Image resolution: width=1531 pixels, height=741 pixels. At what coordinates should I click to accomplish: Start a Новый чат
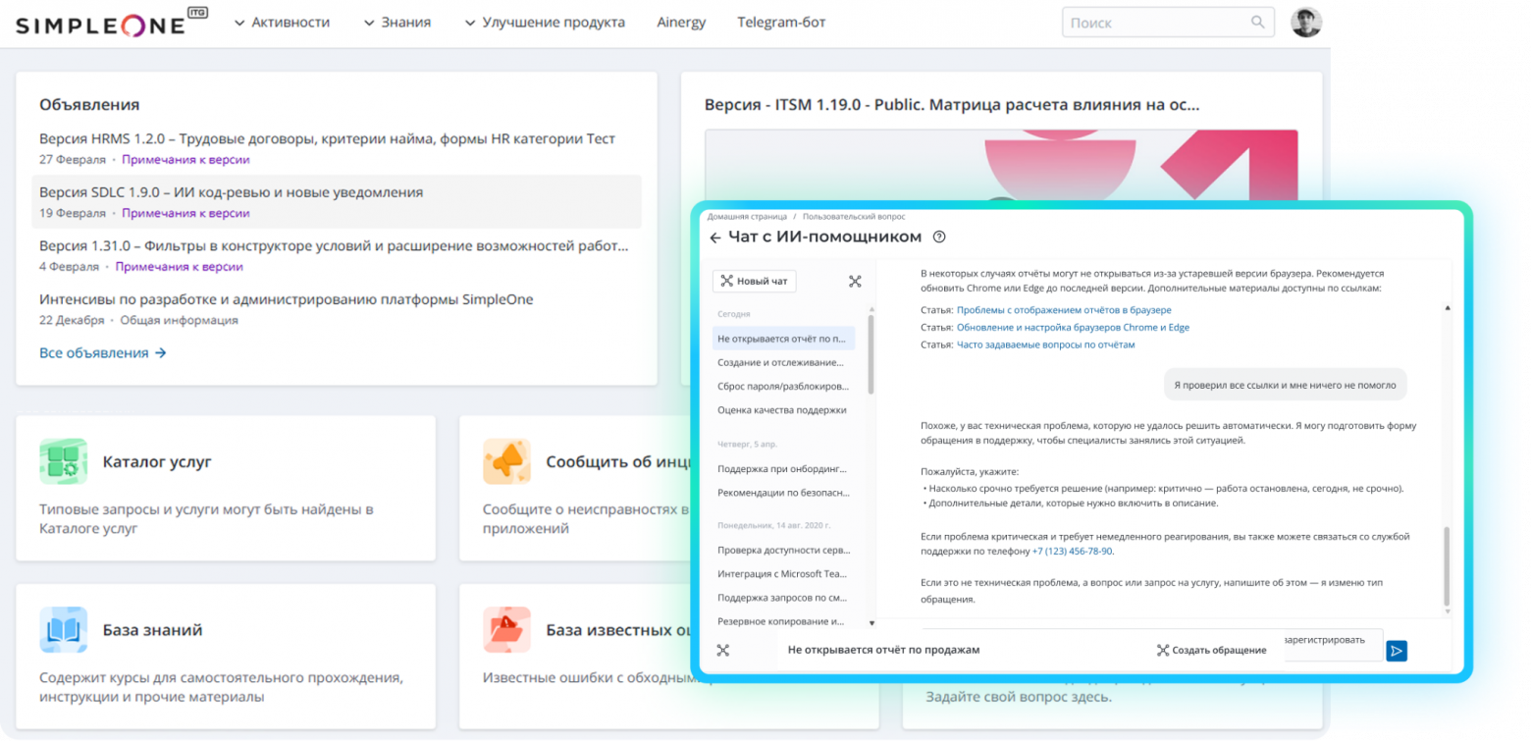pos(754,282)
